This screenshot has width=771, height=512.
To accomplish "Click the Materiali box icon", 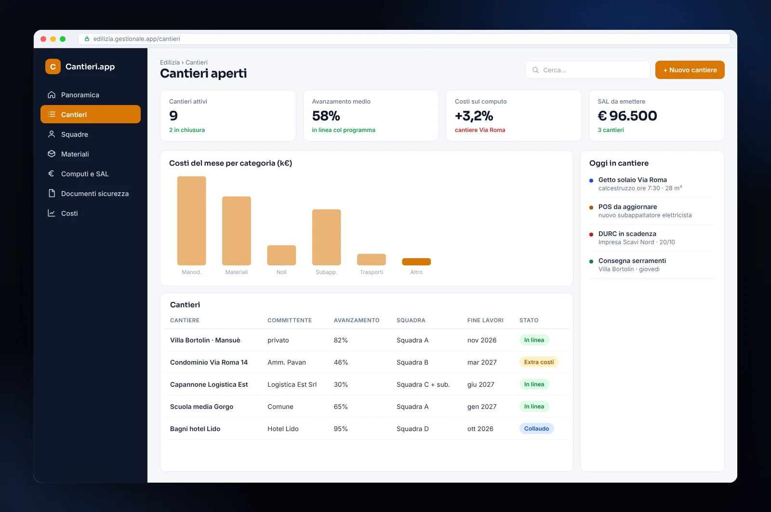I will (52, 154).
